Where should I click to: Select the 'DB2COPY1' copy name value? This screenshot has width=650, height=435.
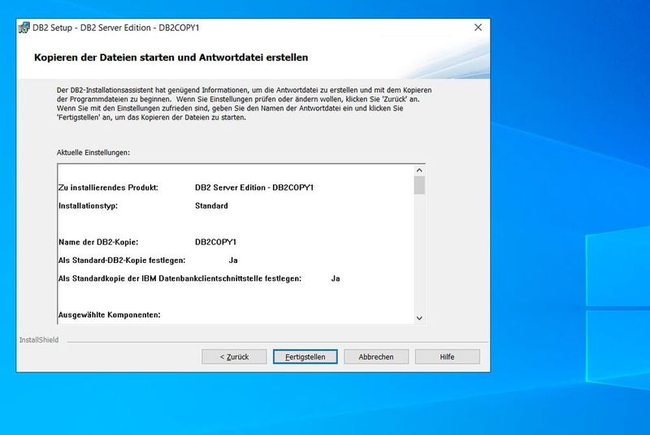tap(215, 242)
